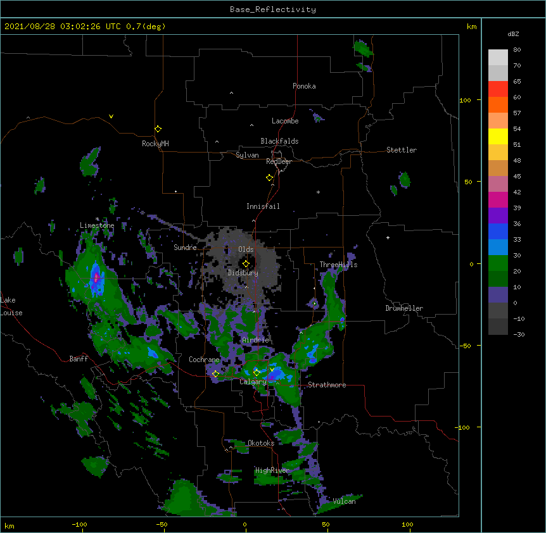This screenshot has width=546, height=533.
Task: Click the bright green swatch between 30 and 20
Action: tap(498, 263)
